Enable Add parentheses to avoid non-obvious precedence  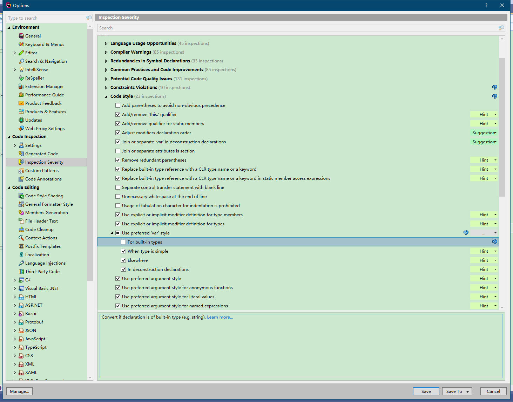pos(118,105)
